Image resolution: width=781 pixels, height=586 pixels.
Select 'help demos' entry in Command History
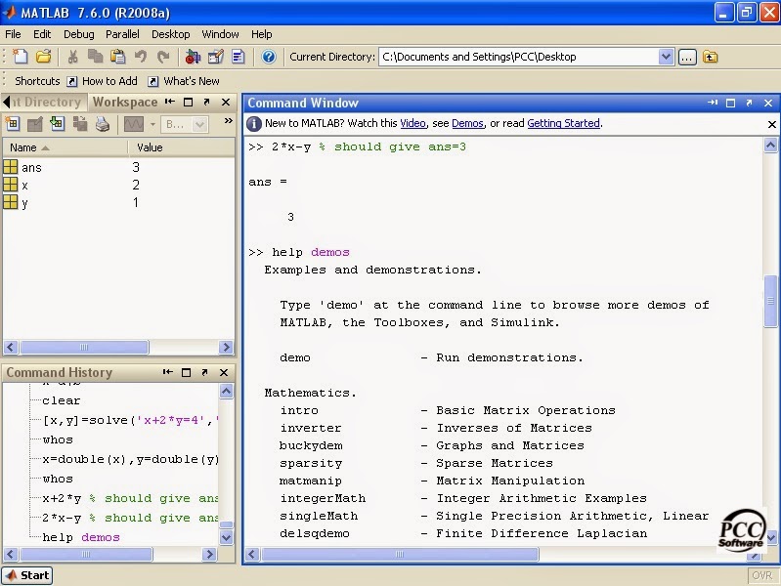pyautogui.click(x=81, y=538)
